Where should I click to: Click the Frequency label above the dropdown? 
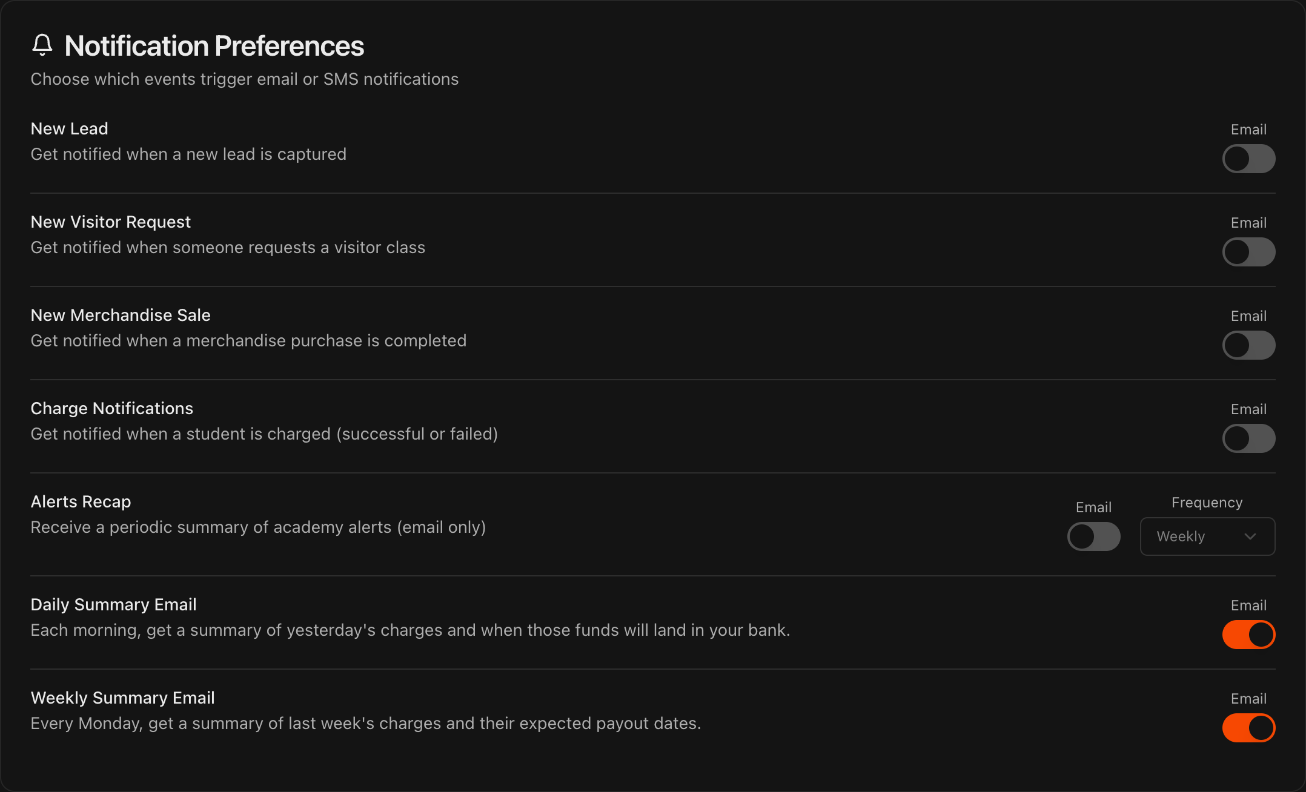[1207, 503]
